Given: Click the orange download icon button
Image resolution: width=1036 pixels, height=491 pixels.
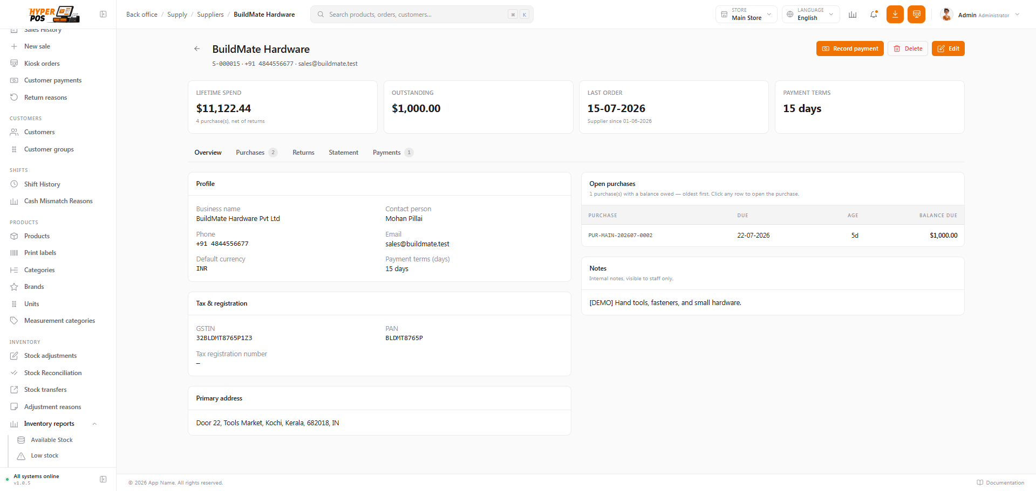Looking at the screenshot, I should pos(895,15).
